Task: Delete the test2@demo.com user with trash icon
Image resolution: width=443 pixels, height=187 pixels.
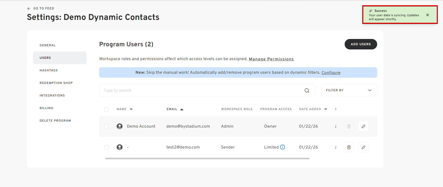Action: point(349,147)
